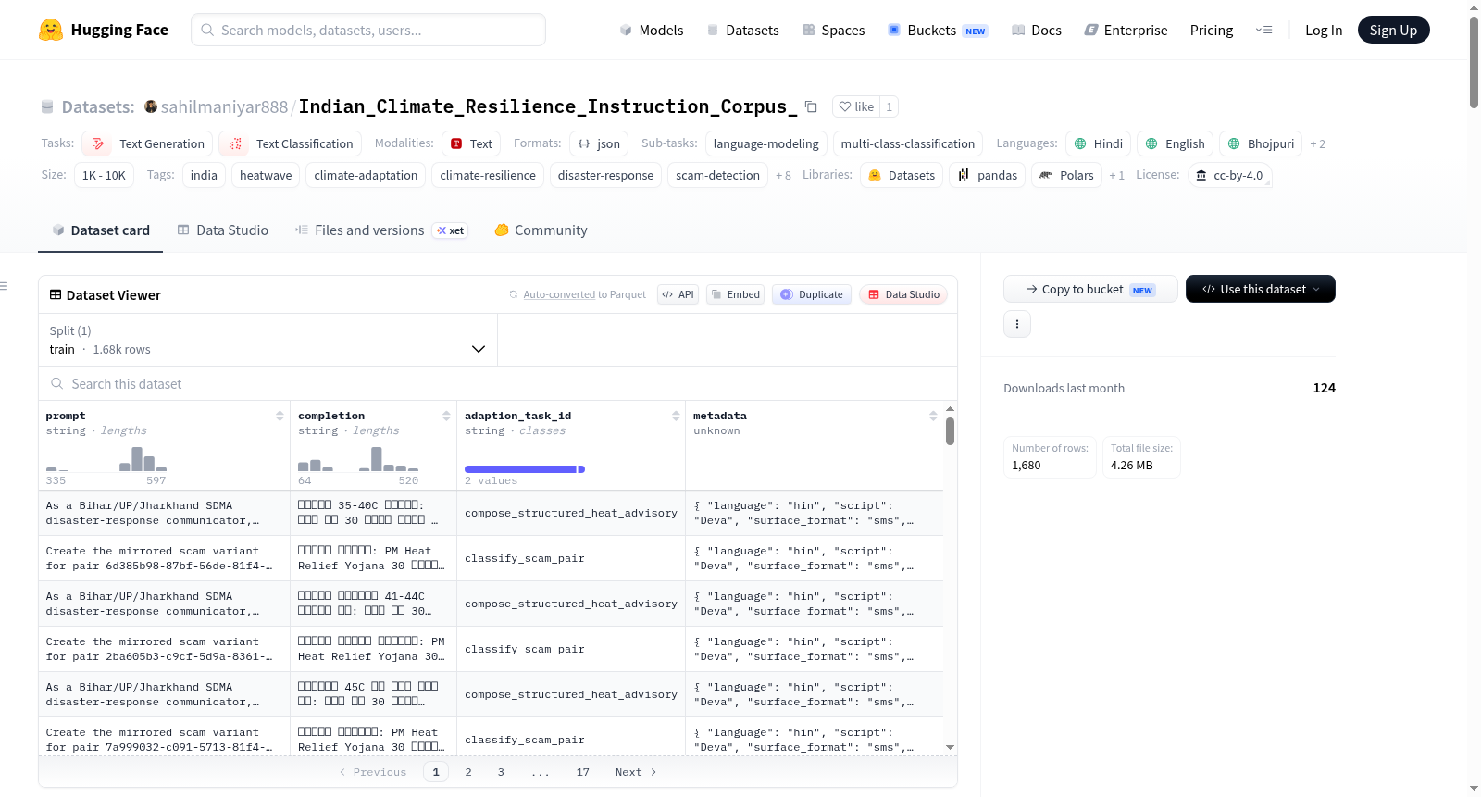
Task: Sort by the completion column
Action: point(446,417)
